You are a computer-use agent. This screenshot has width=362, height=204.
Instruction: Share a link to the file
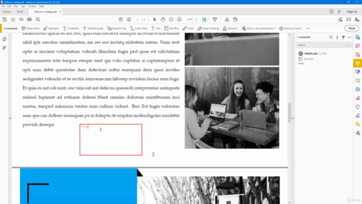pyautogui.click(x=340, y=20)
